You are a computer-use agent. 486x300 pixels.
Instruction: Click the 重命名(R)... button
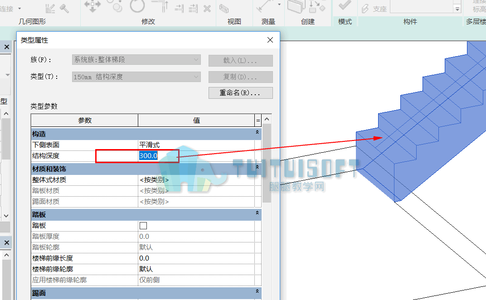click(x=241, y=92)
